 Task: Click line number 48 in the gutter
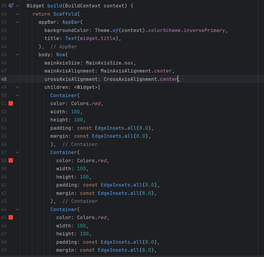4,79
